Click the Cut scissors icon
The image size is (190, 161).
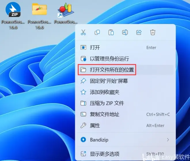coord(83,32)
